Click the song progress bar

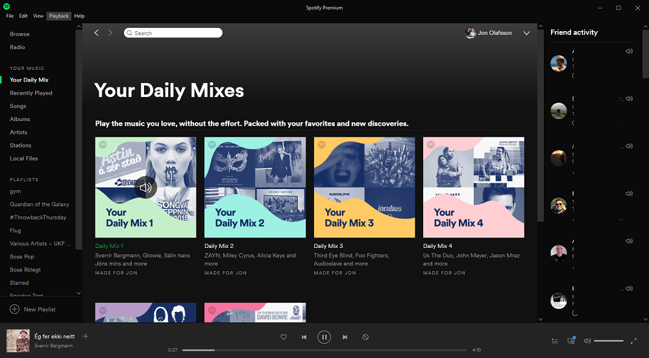tap(324, 350)
